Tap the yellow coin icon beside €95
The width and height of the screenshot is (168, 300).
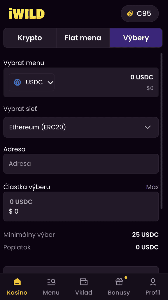point(129,13)
